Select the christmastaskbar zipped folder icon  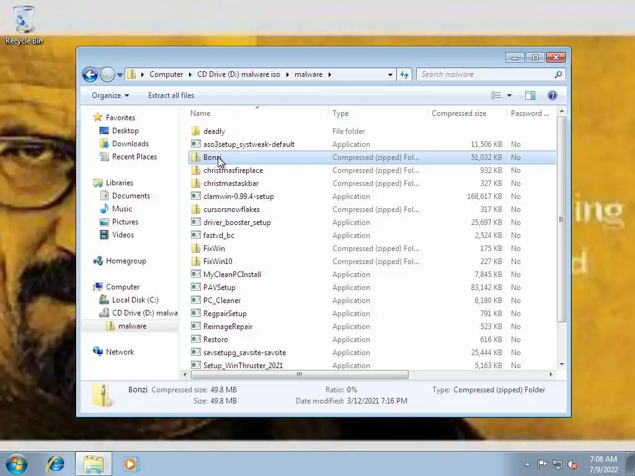point(195,183)
